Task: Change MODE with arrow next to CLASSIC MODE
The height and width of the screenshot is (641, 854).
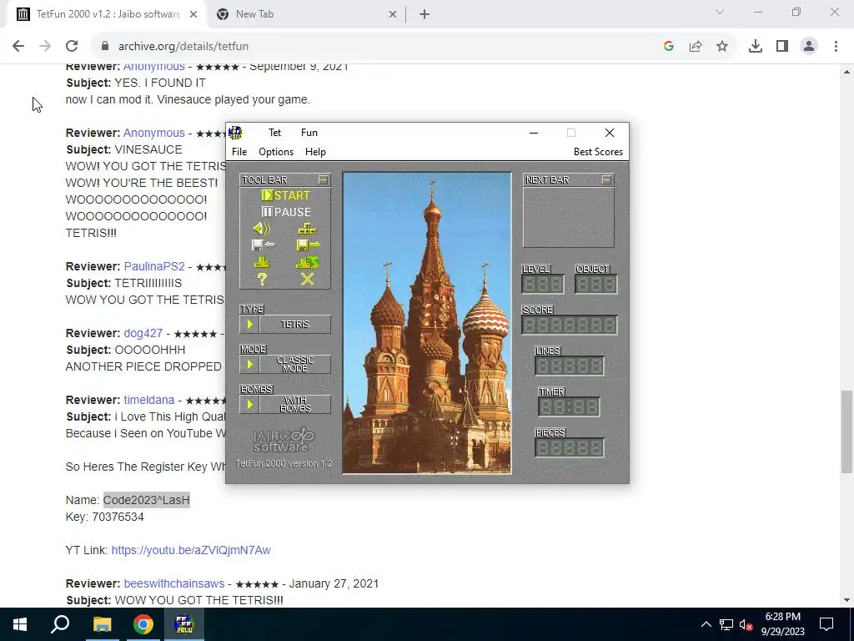Action: tap(250, 364)
